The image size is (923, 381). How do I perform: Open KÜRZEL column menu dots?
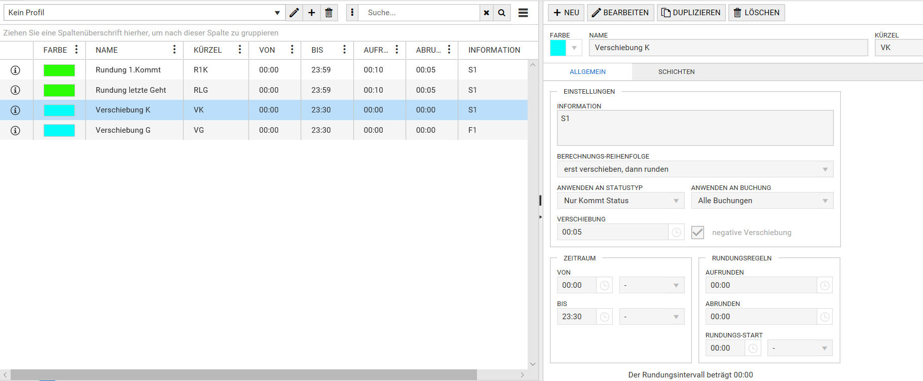(x=240, y=49)
